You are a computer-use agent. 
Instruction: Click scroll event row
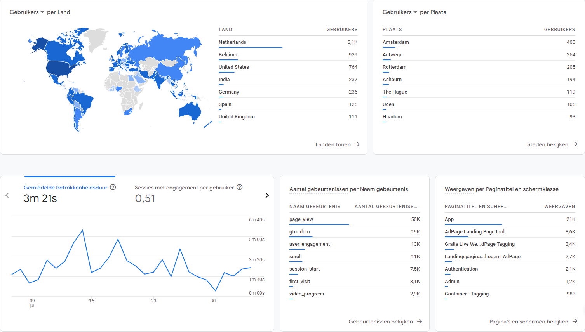(355, 256)
